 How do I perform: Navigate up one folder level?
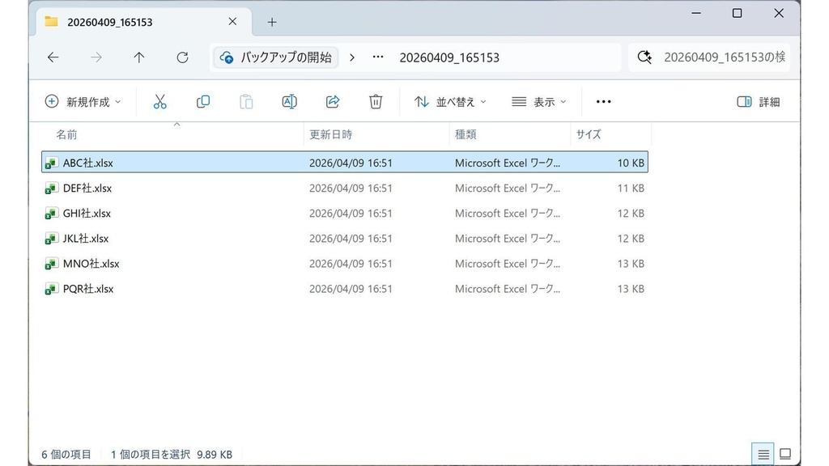[138, 57]
